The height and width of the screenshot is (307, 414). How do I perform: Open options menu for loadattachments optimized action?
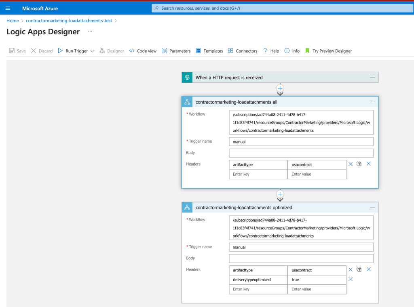(373, 208)
